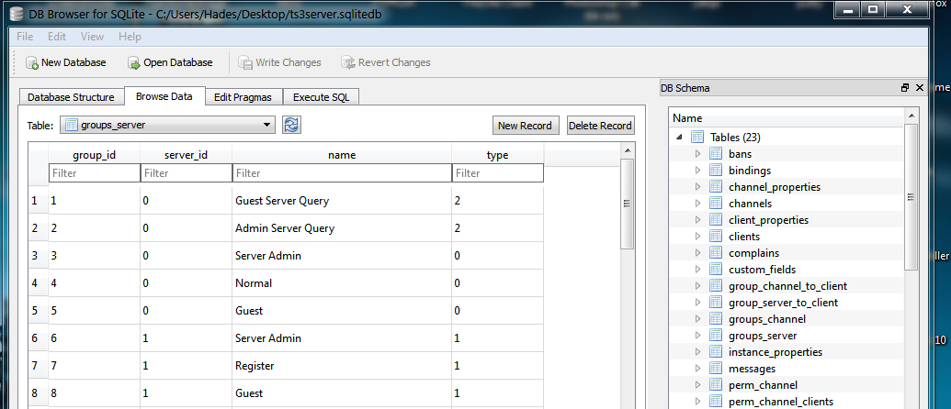Click the Revert Changes toolbar icon

coord(348,62)
